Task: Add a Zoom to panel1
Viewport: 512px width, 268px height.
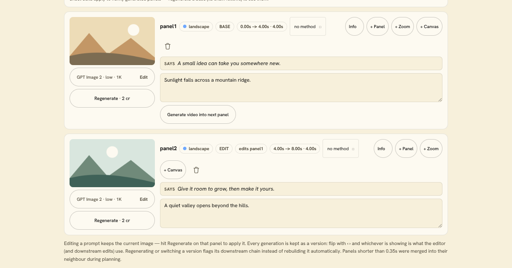Action: click(402, 26)
